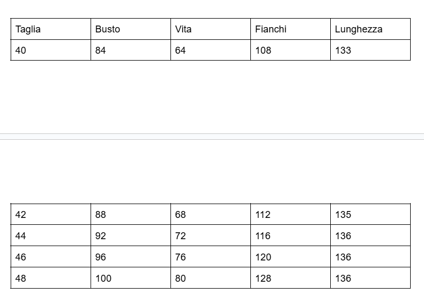Click the cell with value 92
This screenshot has width=424, height=295.
click(131, 235)
